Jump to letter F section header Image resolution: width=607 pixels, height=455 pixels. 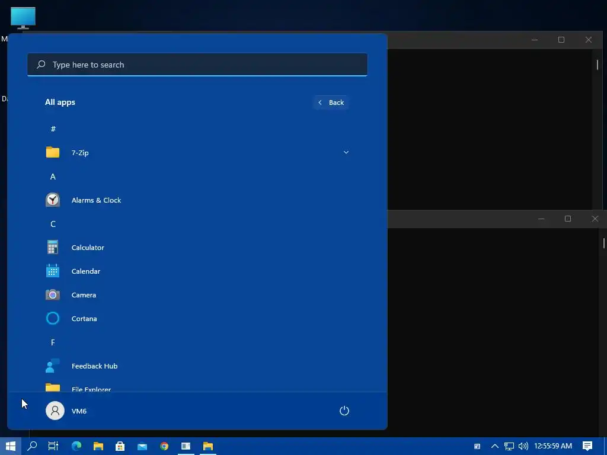pyautogui.click(x=53, y=342)
